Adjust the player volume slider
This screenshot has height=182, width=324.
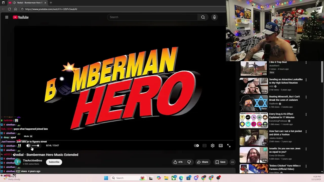[x=35, y=146]
